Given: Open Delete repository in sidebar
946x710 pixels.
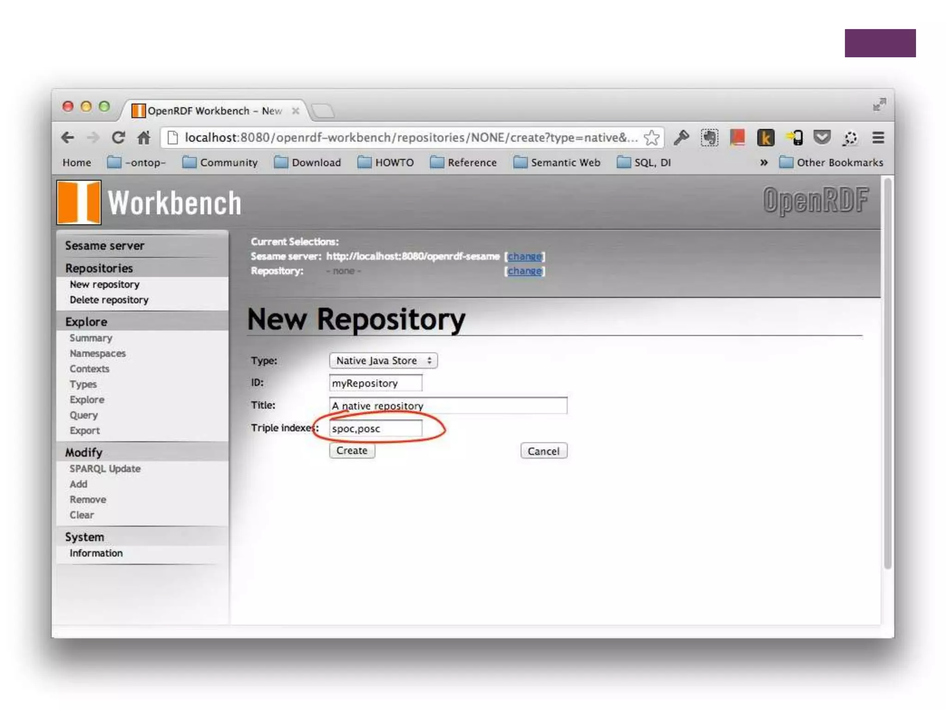Looking at the screenshot, I should 109,300.
